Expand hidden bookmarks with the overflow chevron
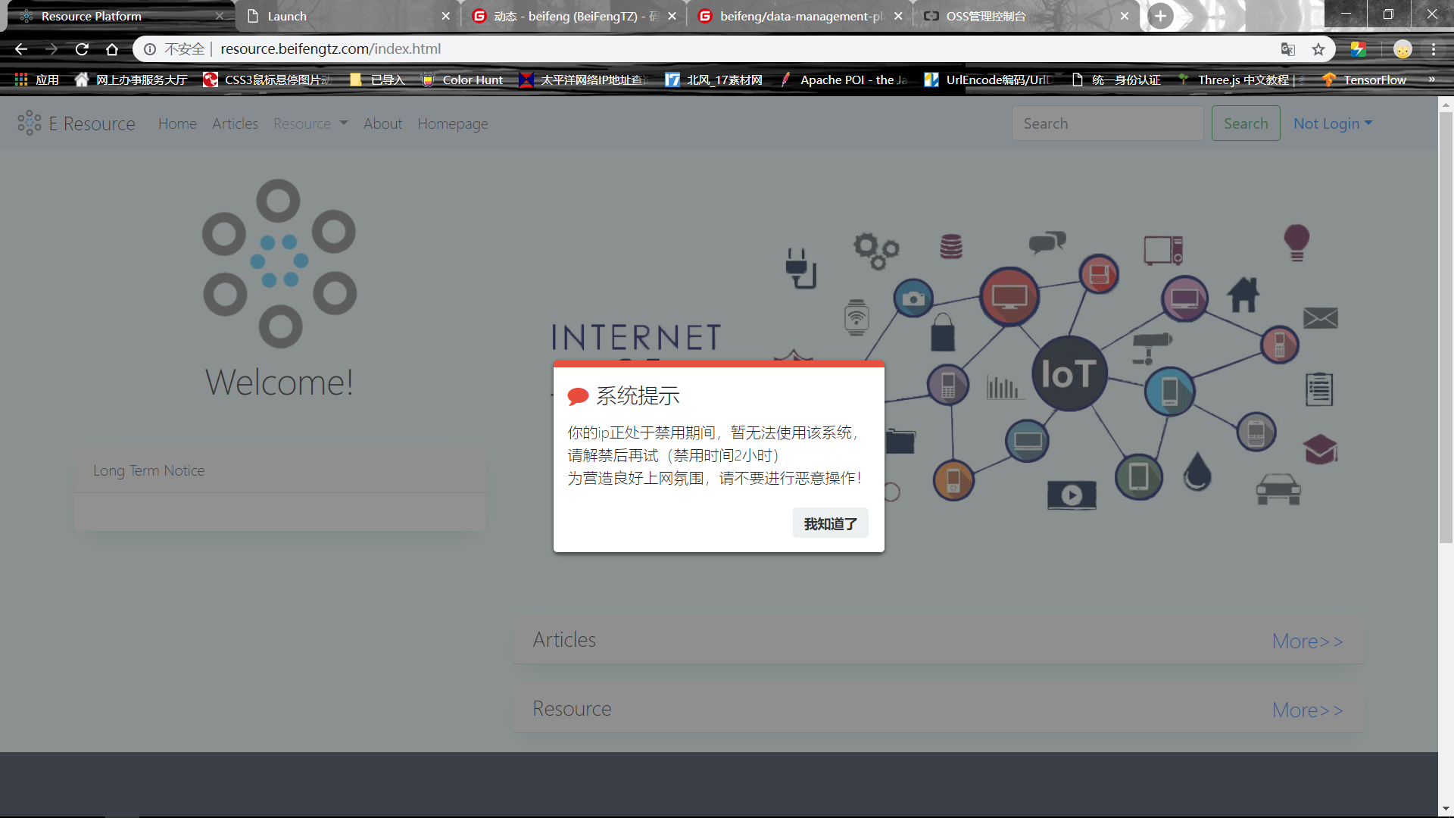The height and width of the screenshot is (818, 1454). point(1432,79)
